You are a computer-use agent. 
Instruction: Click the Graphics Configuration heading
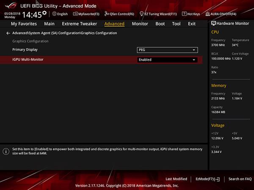[30, 41]
